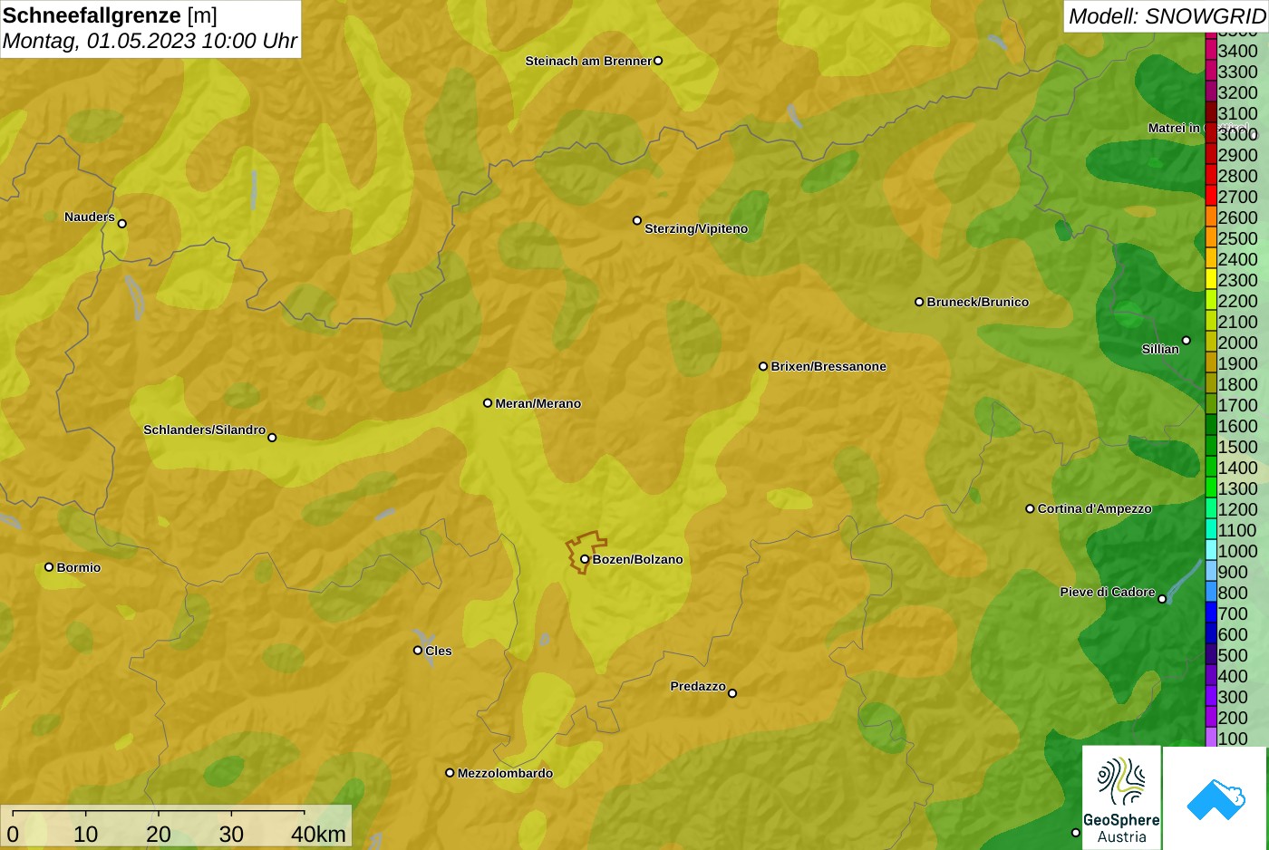Click the Sterzing/Vipiteno label text
The image size is (1269, 850).
pos(696,228)
